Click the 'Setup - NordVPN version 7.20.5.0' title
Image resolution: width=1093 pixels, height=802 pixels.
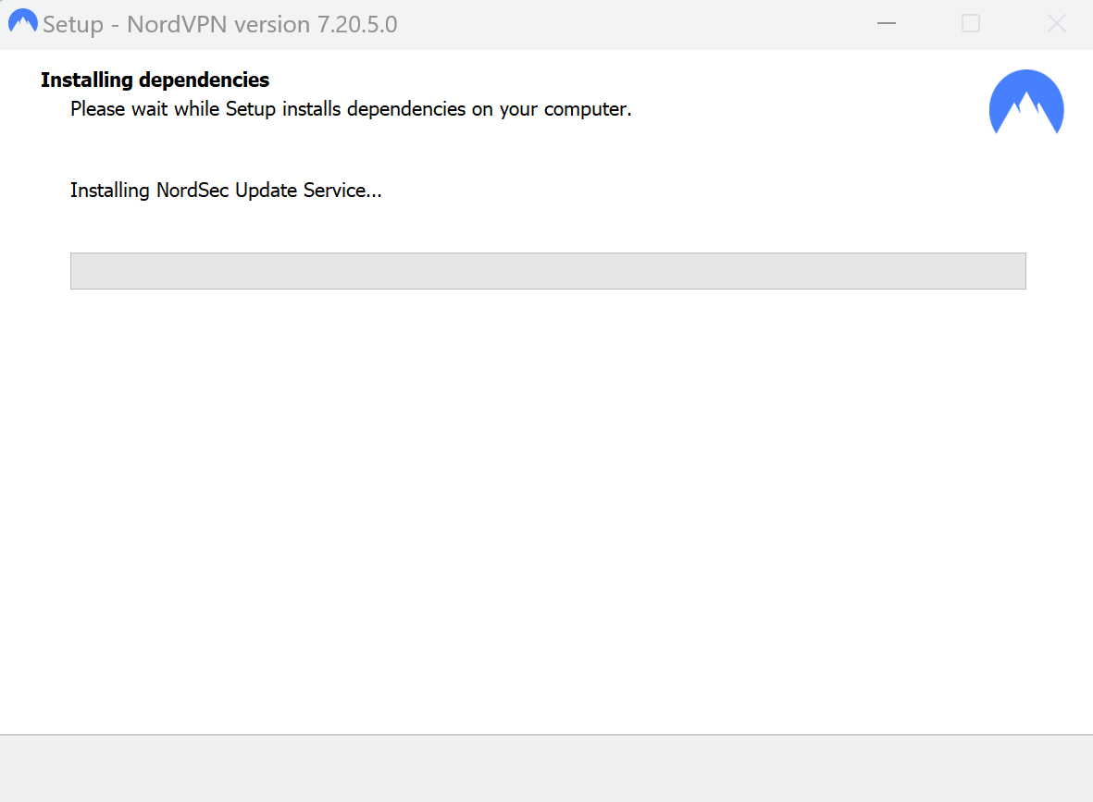pos(219,24)
